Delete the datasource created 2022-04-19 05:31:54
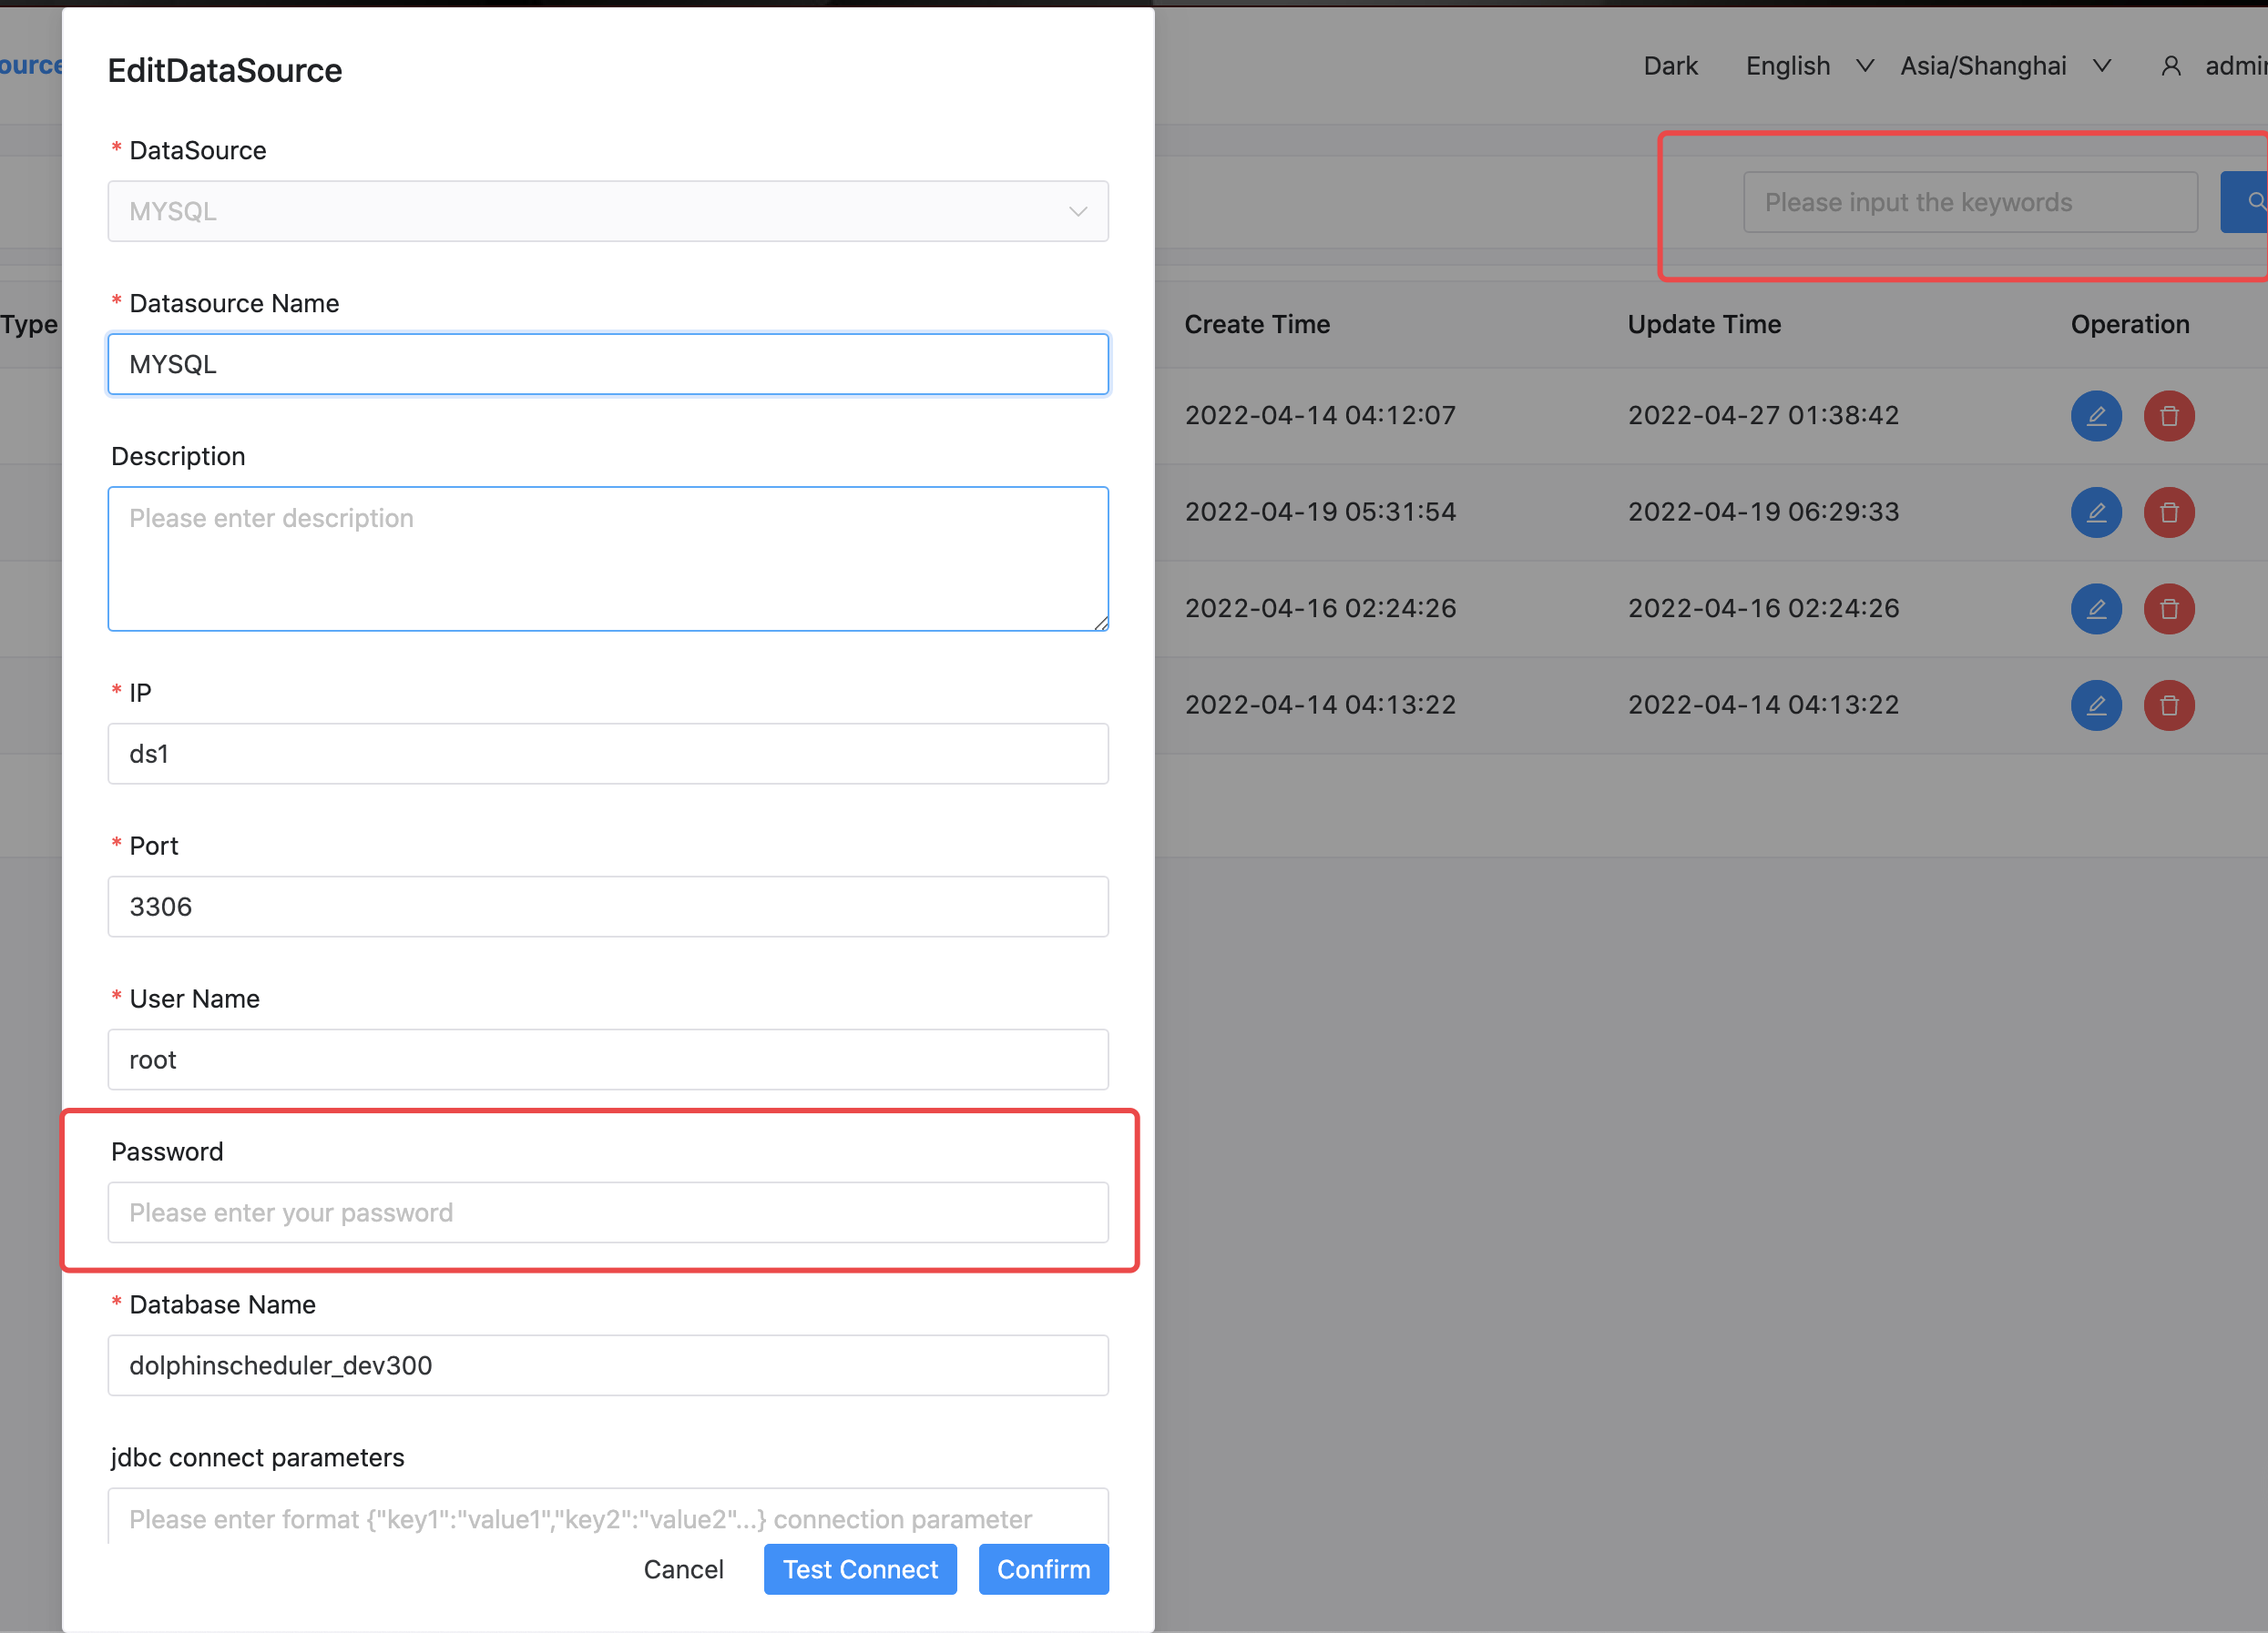The height and width of the screenshot is (1633, 2268). (x=2169, y=512)
